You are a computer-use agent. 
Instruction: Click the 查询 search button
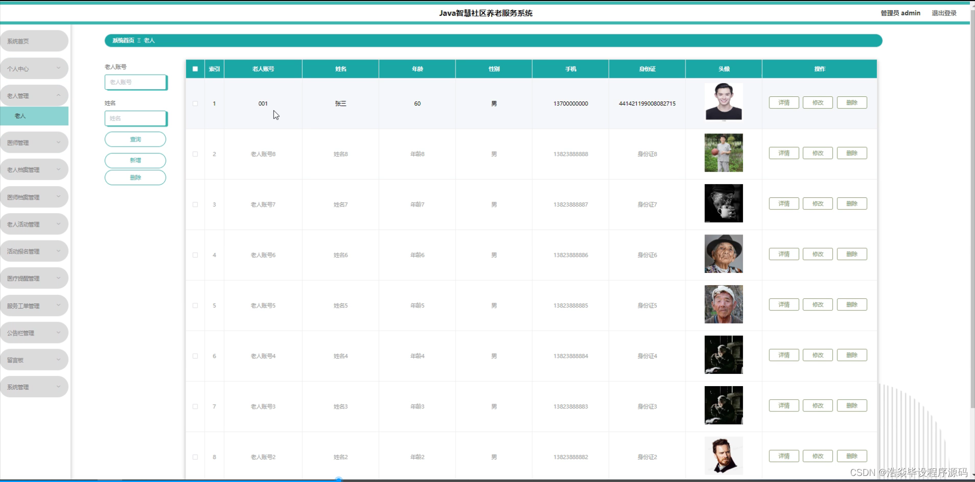click(x=135, y=139)
